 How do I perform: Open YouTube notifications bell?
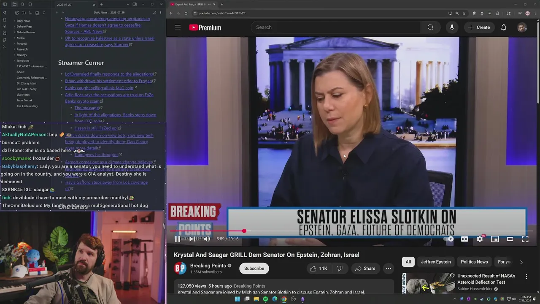tap(504, 27)
